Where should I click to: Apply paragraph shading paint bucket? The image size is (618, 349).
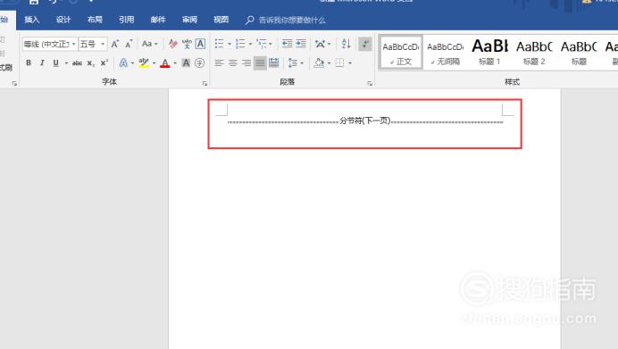319,63
